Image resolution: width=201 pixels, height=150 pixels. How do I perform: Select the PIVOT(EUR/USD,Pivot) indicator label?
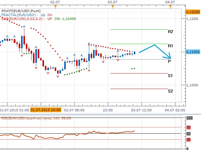pyautogui.click(x=21, y=11)
